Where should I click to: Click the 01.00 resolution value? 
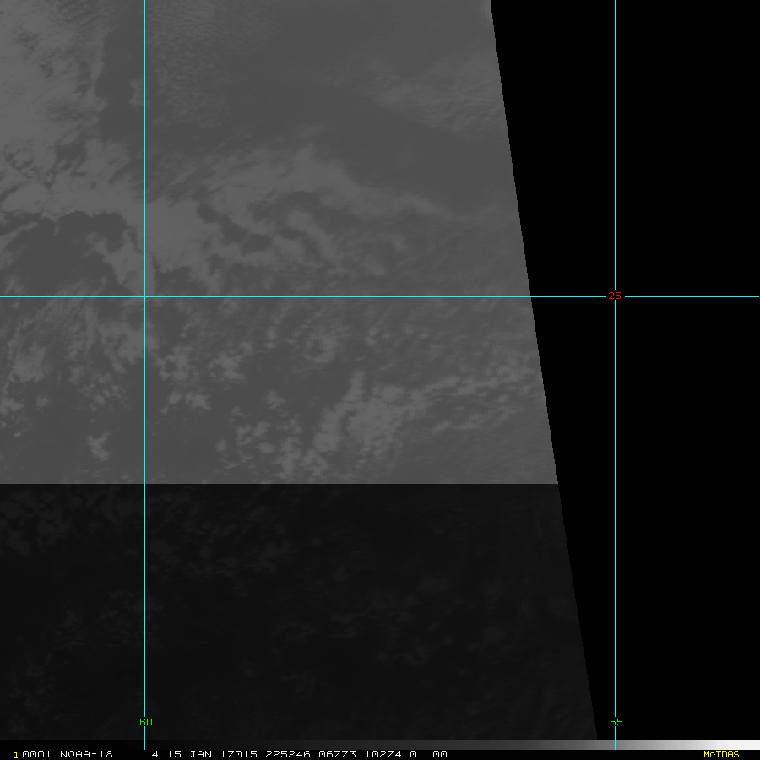(428, 754)
